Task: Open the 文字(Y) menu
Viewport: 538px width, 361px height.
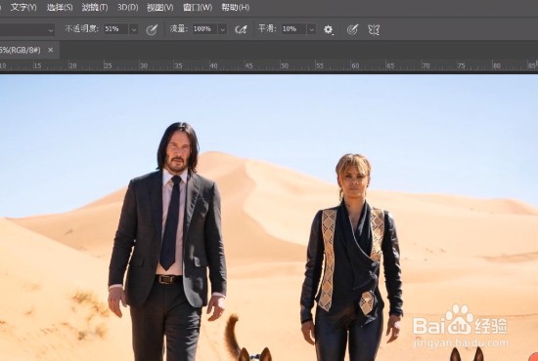Action: [x=23, y=7]
